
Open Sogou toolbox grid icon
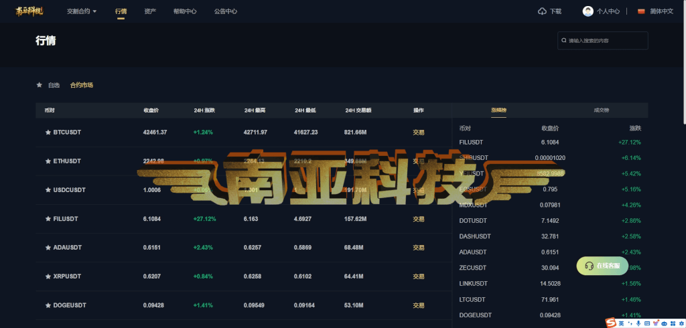(x=673, y=323)
